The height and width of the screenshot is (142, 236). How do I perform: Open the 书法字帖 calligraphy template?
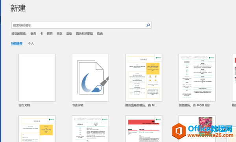pos(90,78)
